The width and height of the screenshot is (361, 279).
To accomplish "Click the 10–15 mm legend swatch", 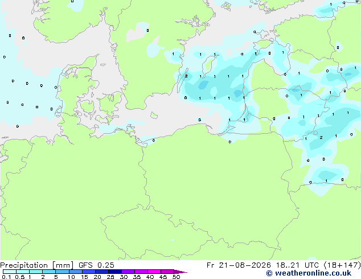I will coord(75,272).
